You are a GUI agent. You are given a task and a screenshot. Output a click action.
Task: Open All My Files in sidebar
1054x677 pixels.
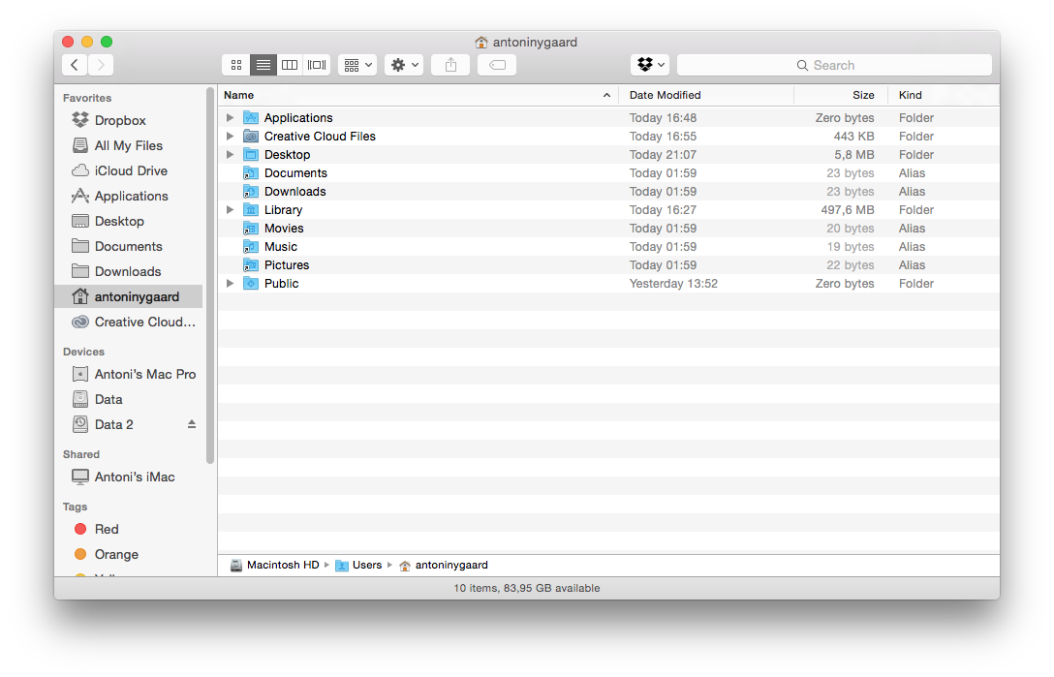129,146
